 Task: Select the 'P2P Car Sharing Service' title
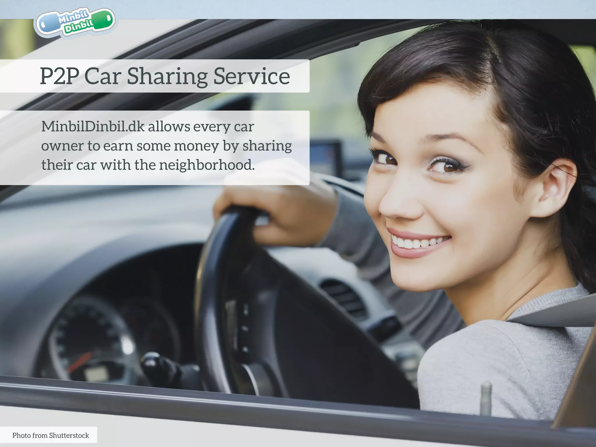pyautogui.click(x=165, y=76)
